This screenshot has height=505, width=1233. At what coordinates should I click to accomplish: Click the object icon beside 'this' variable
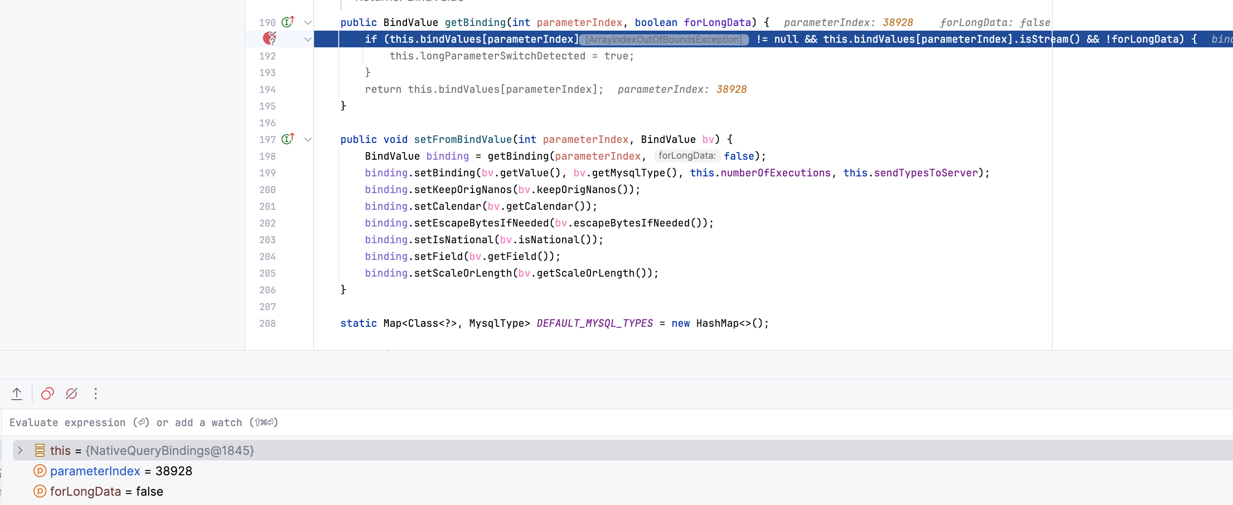coord(40,450)
